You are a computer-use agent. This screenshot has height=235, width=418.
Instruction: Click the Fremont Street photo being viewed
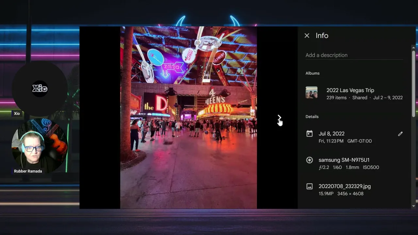click(x=188, y=117)
